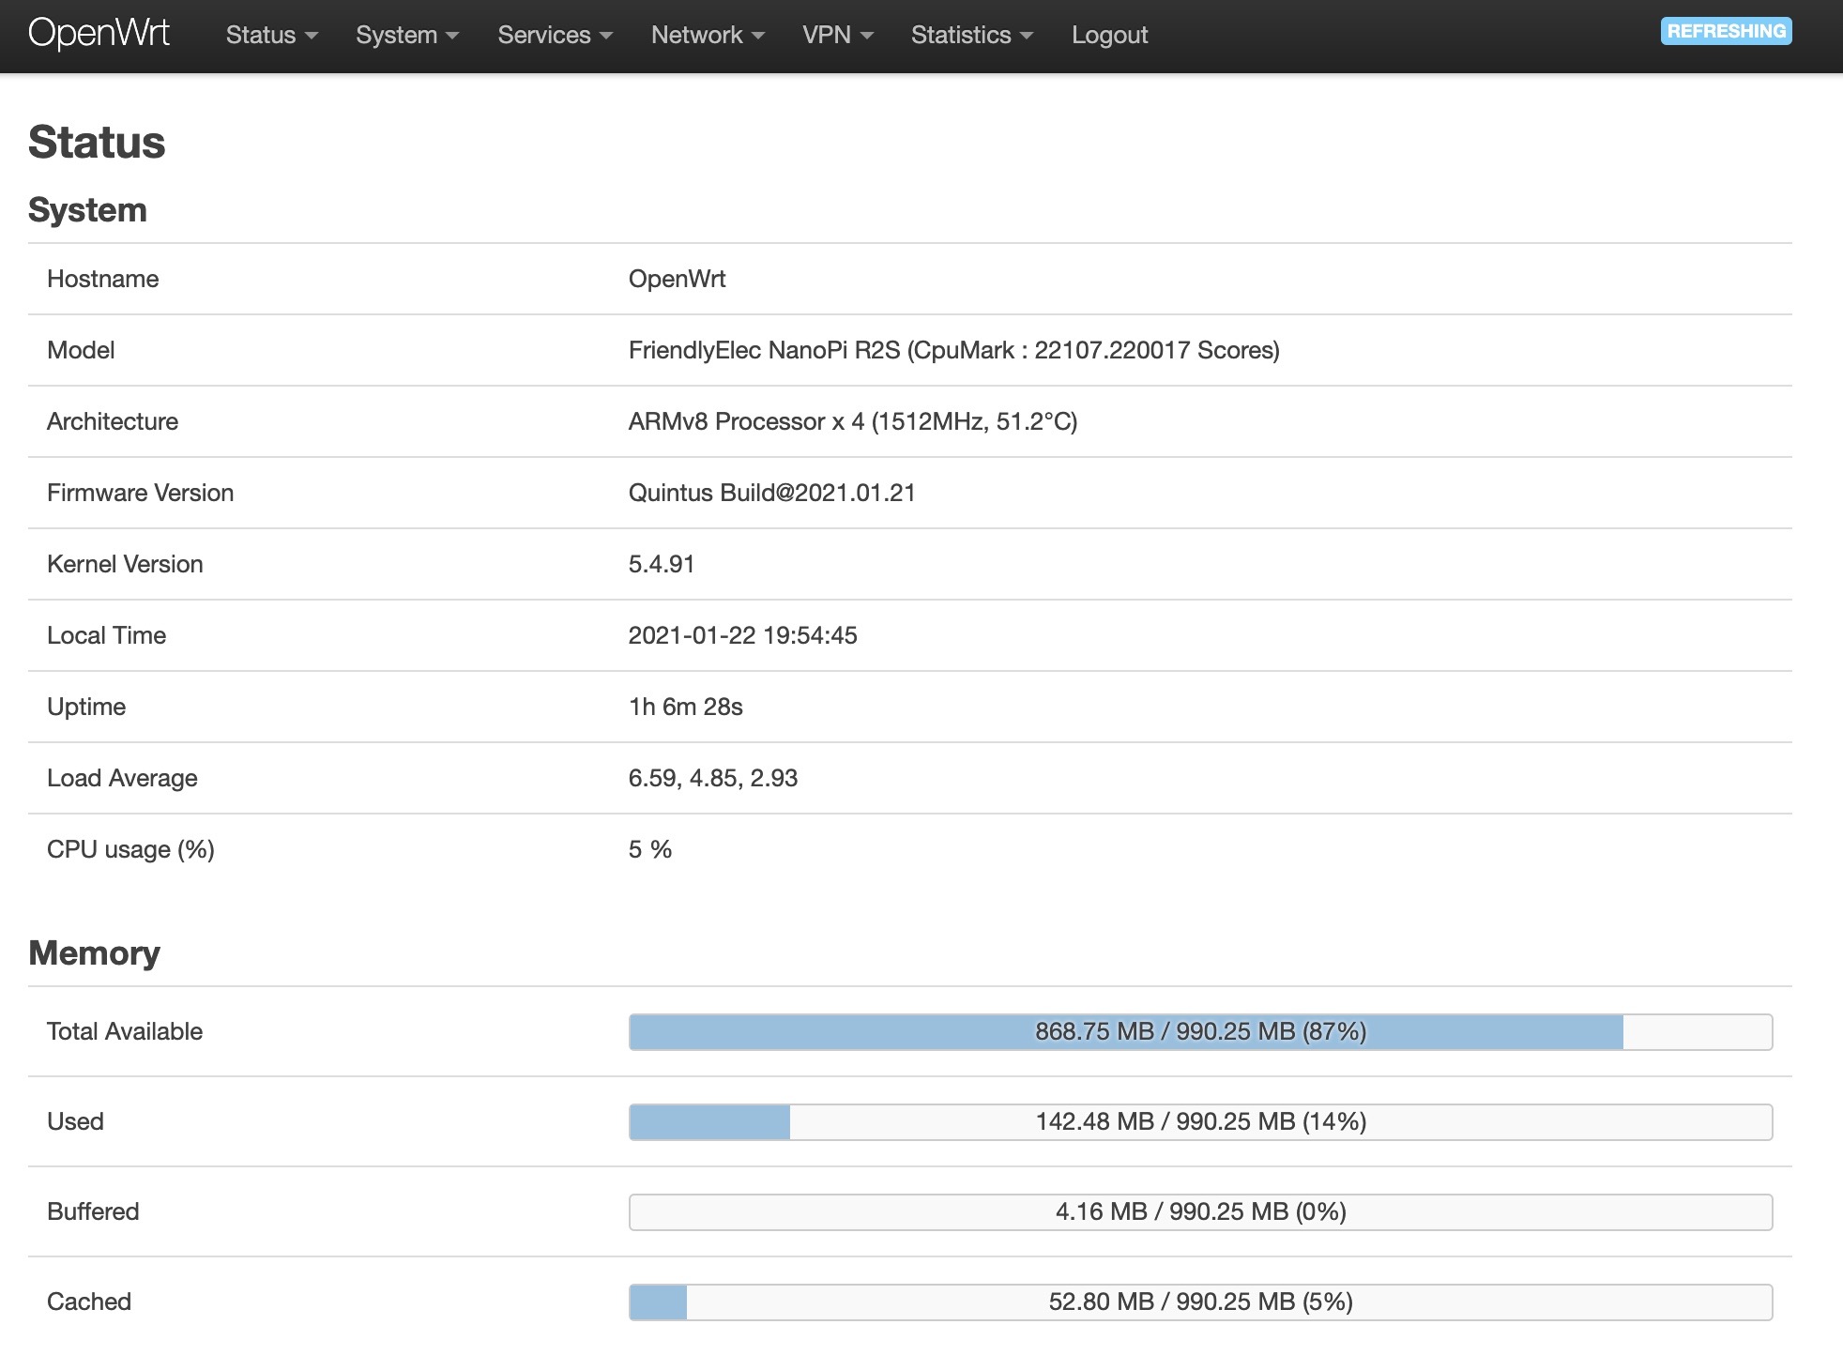The image size is (1843, 1355).
Task: Click the Load Average values
Action: pos(712,778)
